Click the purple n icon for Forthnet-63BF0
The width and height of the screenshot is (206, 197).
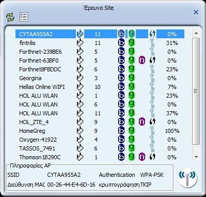point(142,60)
